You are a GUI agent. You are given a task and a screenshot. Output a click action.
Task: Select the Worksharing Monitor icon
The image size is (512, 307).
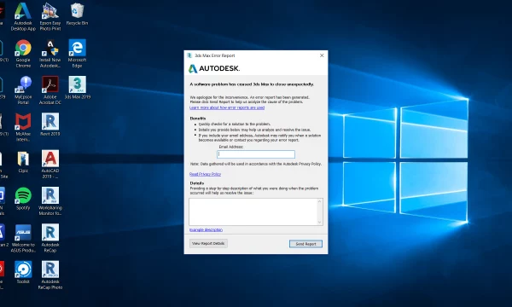(50, 201)
